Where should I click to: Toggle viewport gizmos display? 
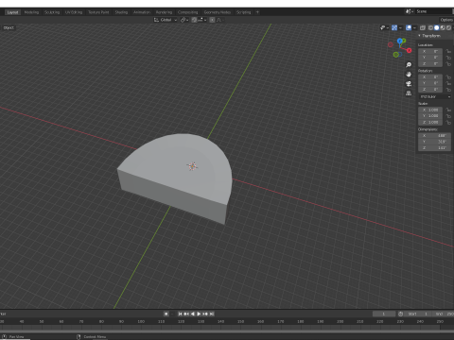394,27
